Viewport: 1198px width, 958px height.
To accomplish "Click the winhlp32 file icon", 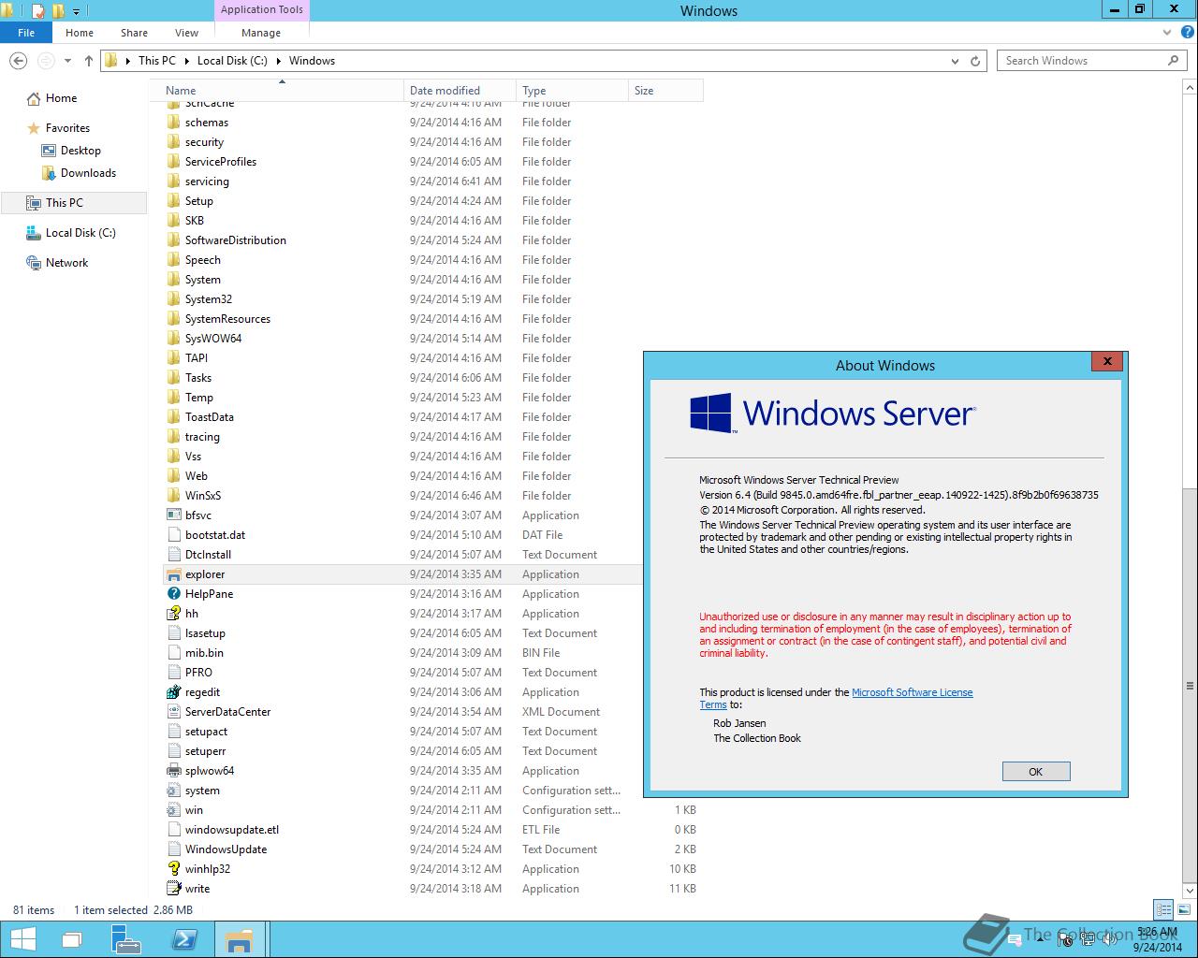I will click(173, 869).
